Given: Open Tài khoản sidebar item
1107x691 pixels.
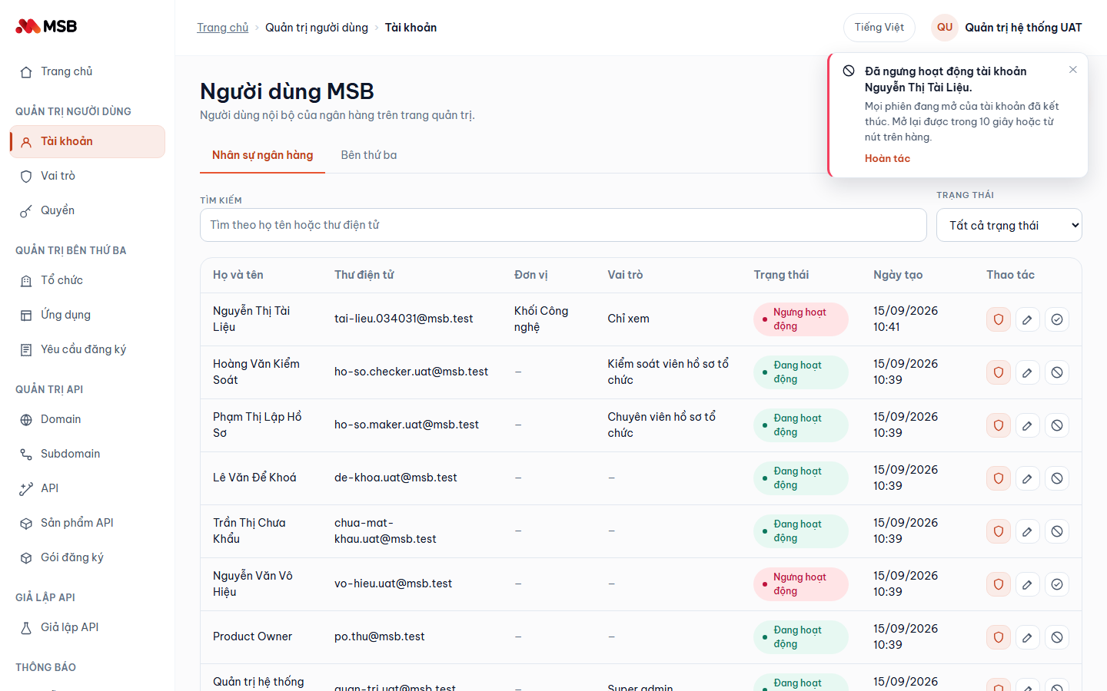Looking at the screenshot, I should click(x=88, y=141).
